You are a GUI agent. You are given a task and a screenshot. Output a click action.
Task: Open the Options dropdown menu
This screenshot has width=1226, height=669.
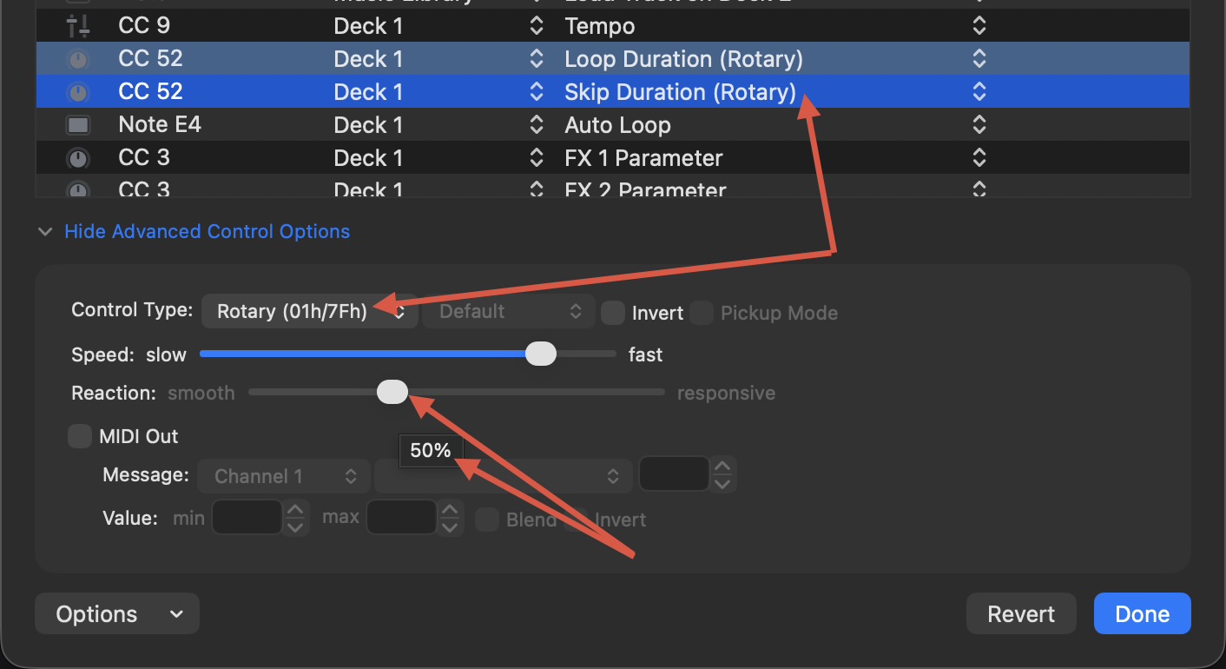(x=117, y=614)
